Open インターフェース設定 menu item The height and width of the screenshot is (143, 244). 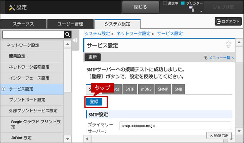click(32, 78)
